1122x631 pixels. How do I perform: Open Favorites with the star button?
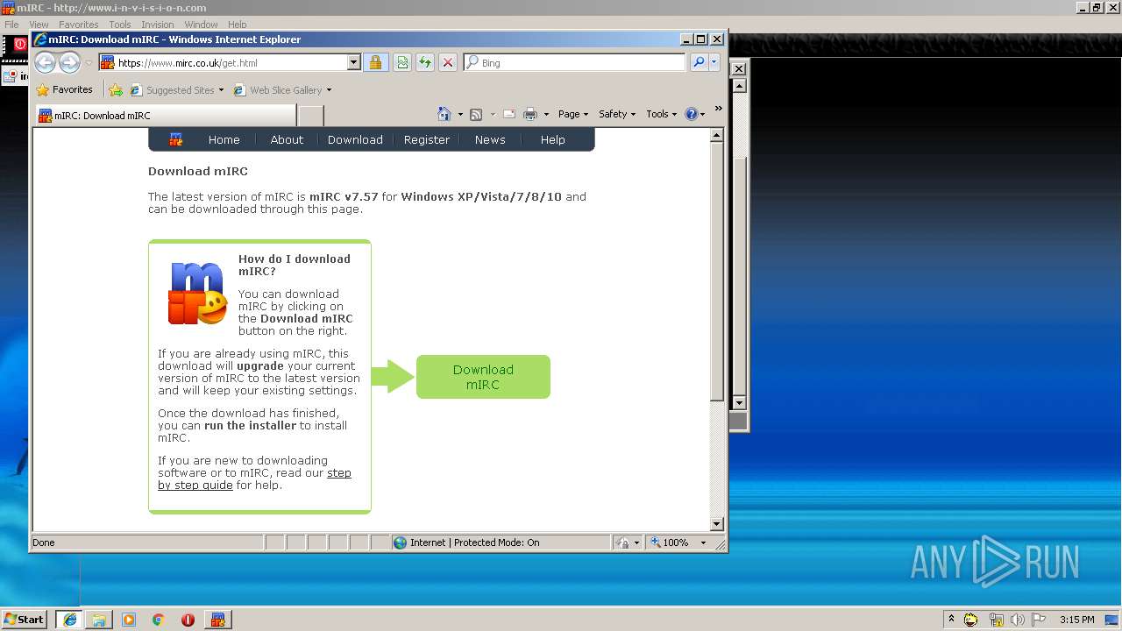pos(65,89)
